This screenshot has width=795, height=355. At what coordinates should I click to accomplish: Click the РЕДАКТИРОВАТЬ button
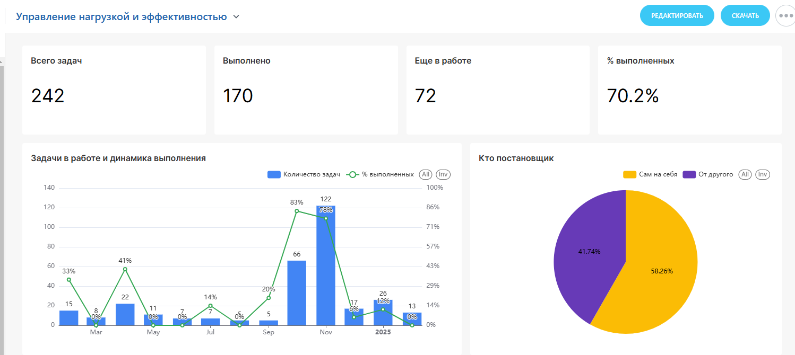pyautogui.click(x=677, y=16)
